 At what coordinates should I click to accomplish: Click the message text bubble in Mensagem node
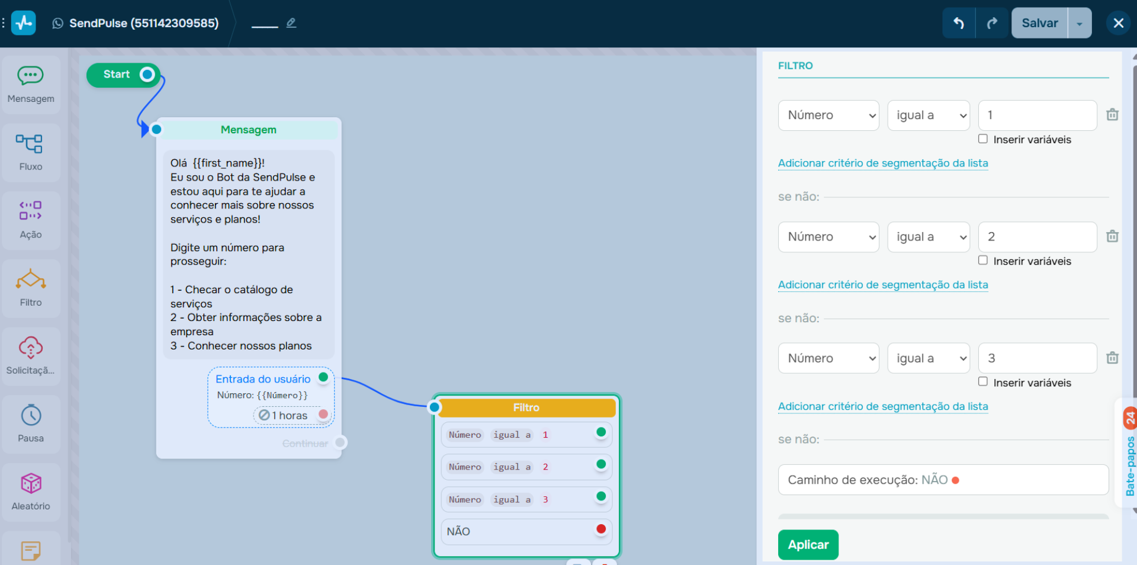point(249,254)
